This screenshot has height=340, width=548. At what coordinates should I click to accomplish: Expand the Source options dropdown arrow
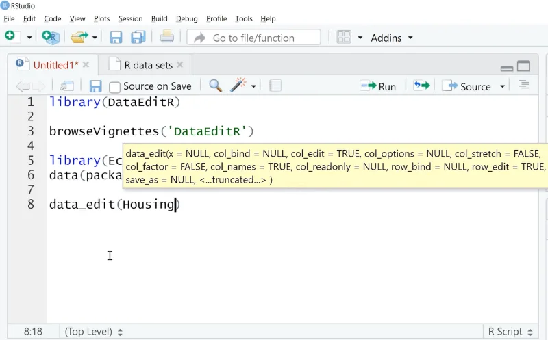point(503,86)
